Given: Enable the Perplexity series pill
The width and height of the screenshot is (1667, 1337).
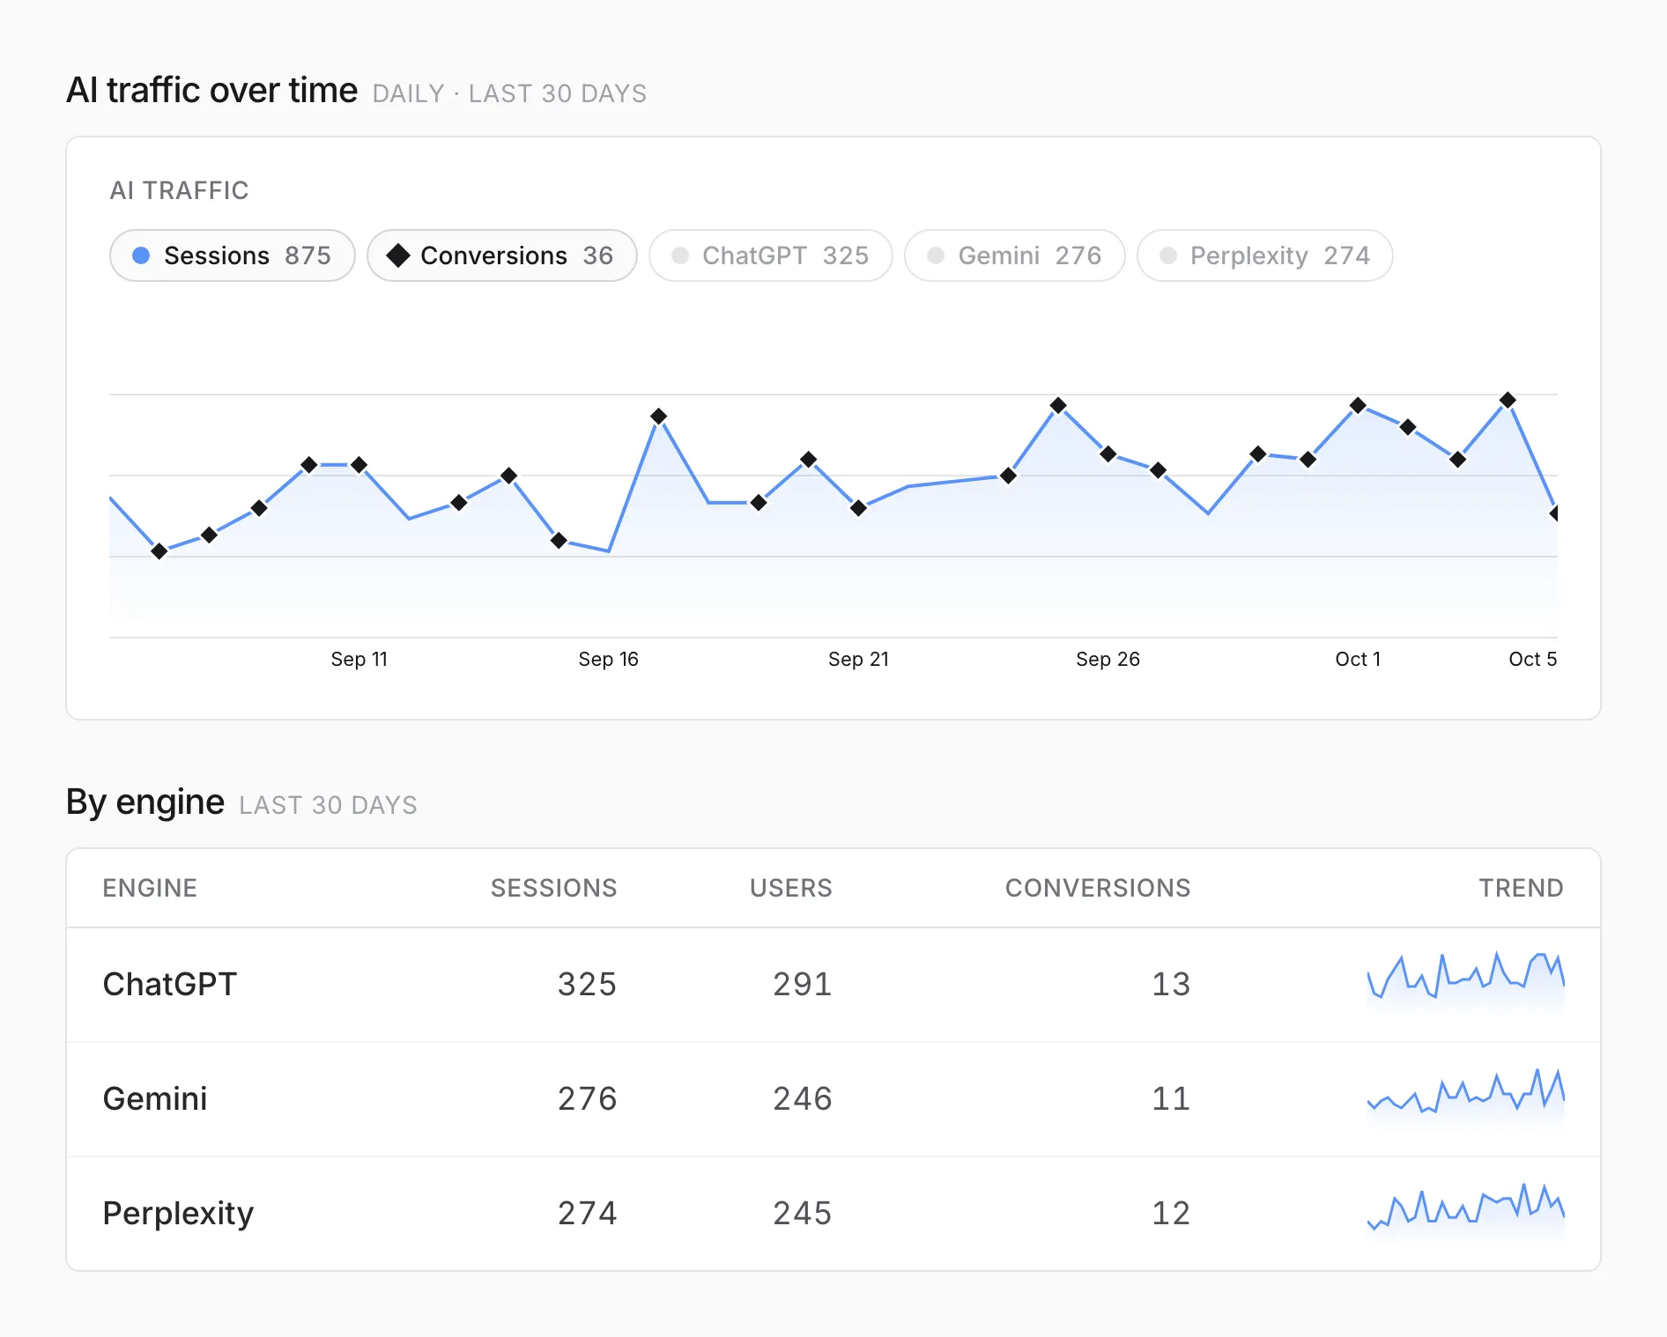Looking at the screenshot, I should [1265, 255].
